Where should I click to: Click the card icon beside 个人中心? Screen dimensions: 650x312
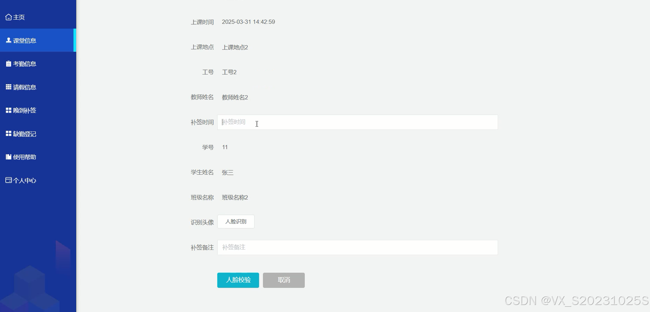coord(8,180)
